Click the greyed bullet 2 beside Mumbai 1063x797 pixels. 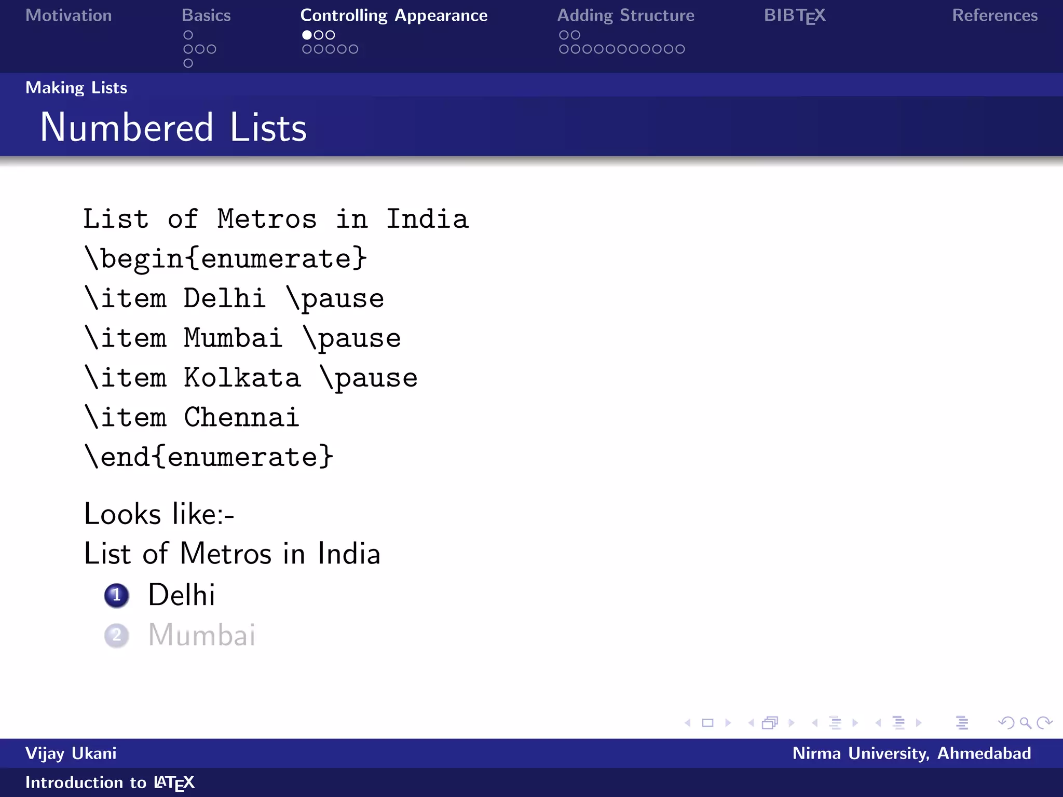pos(116,635)
